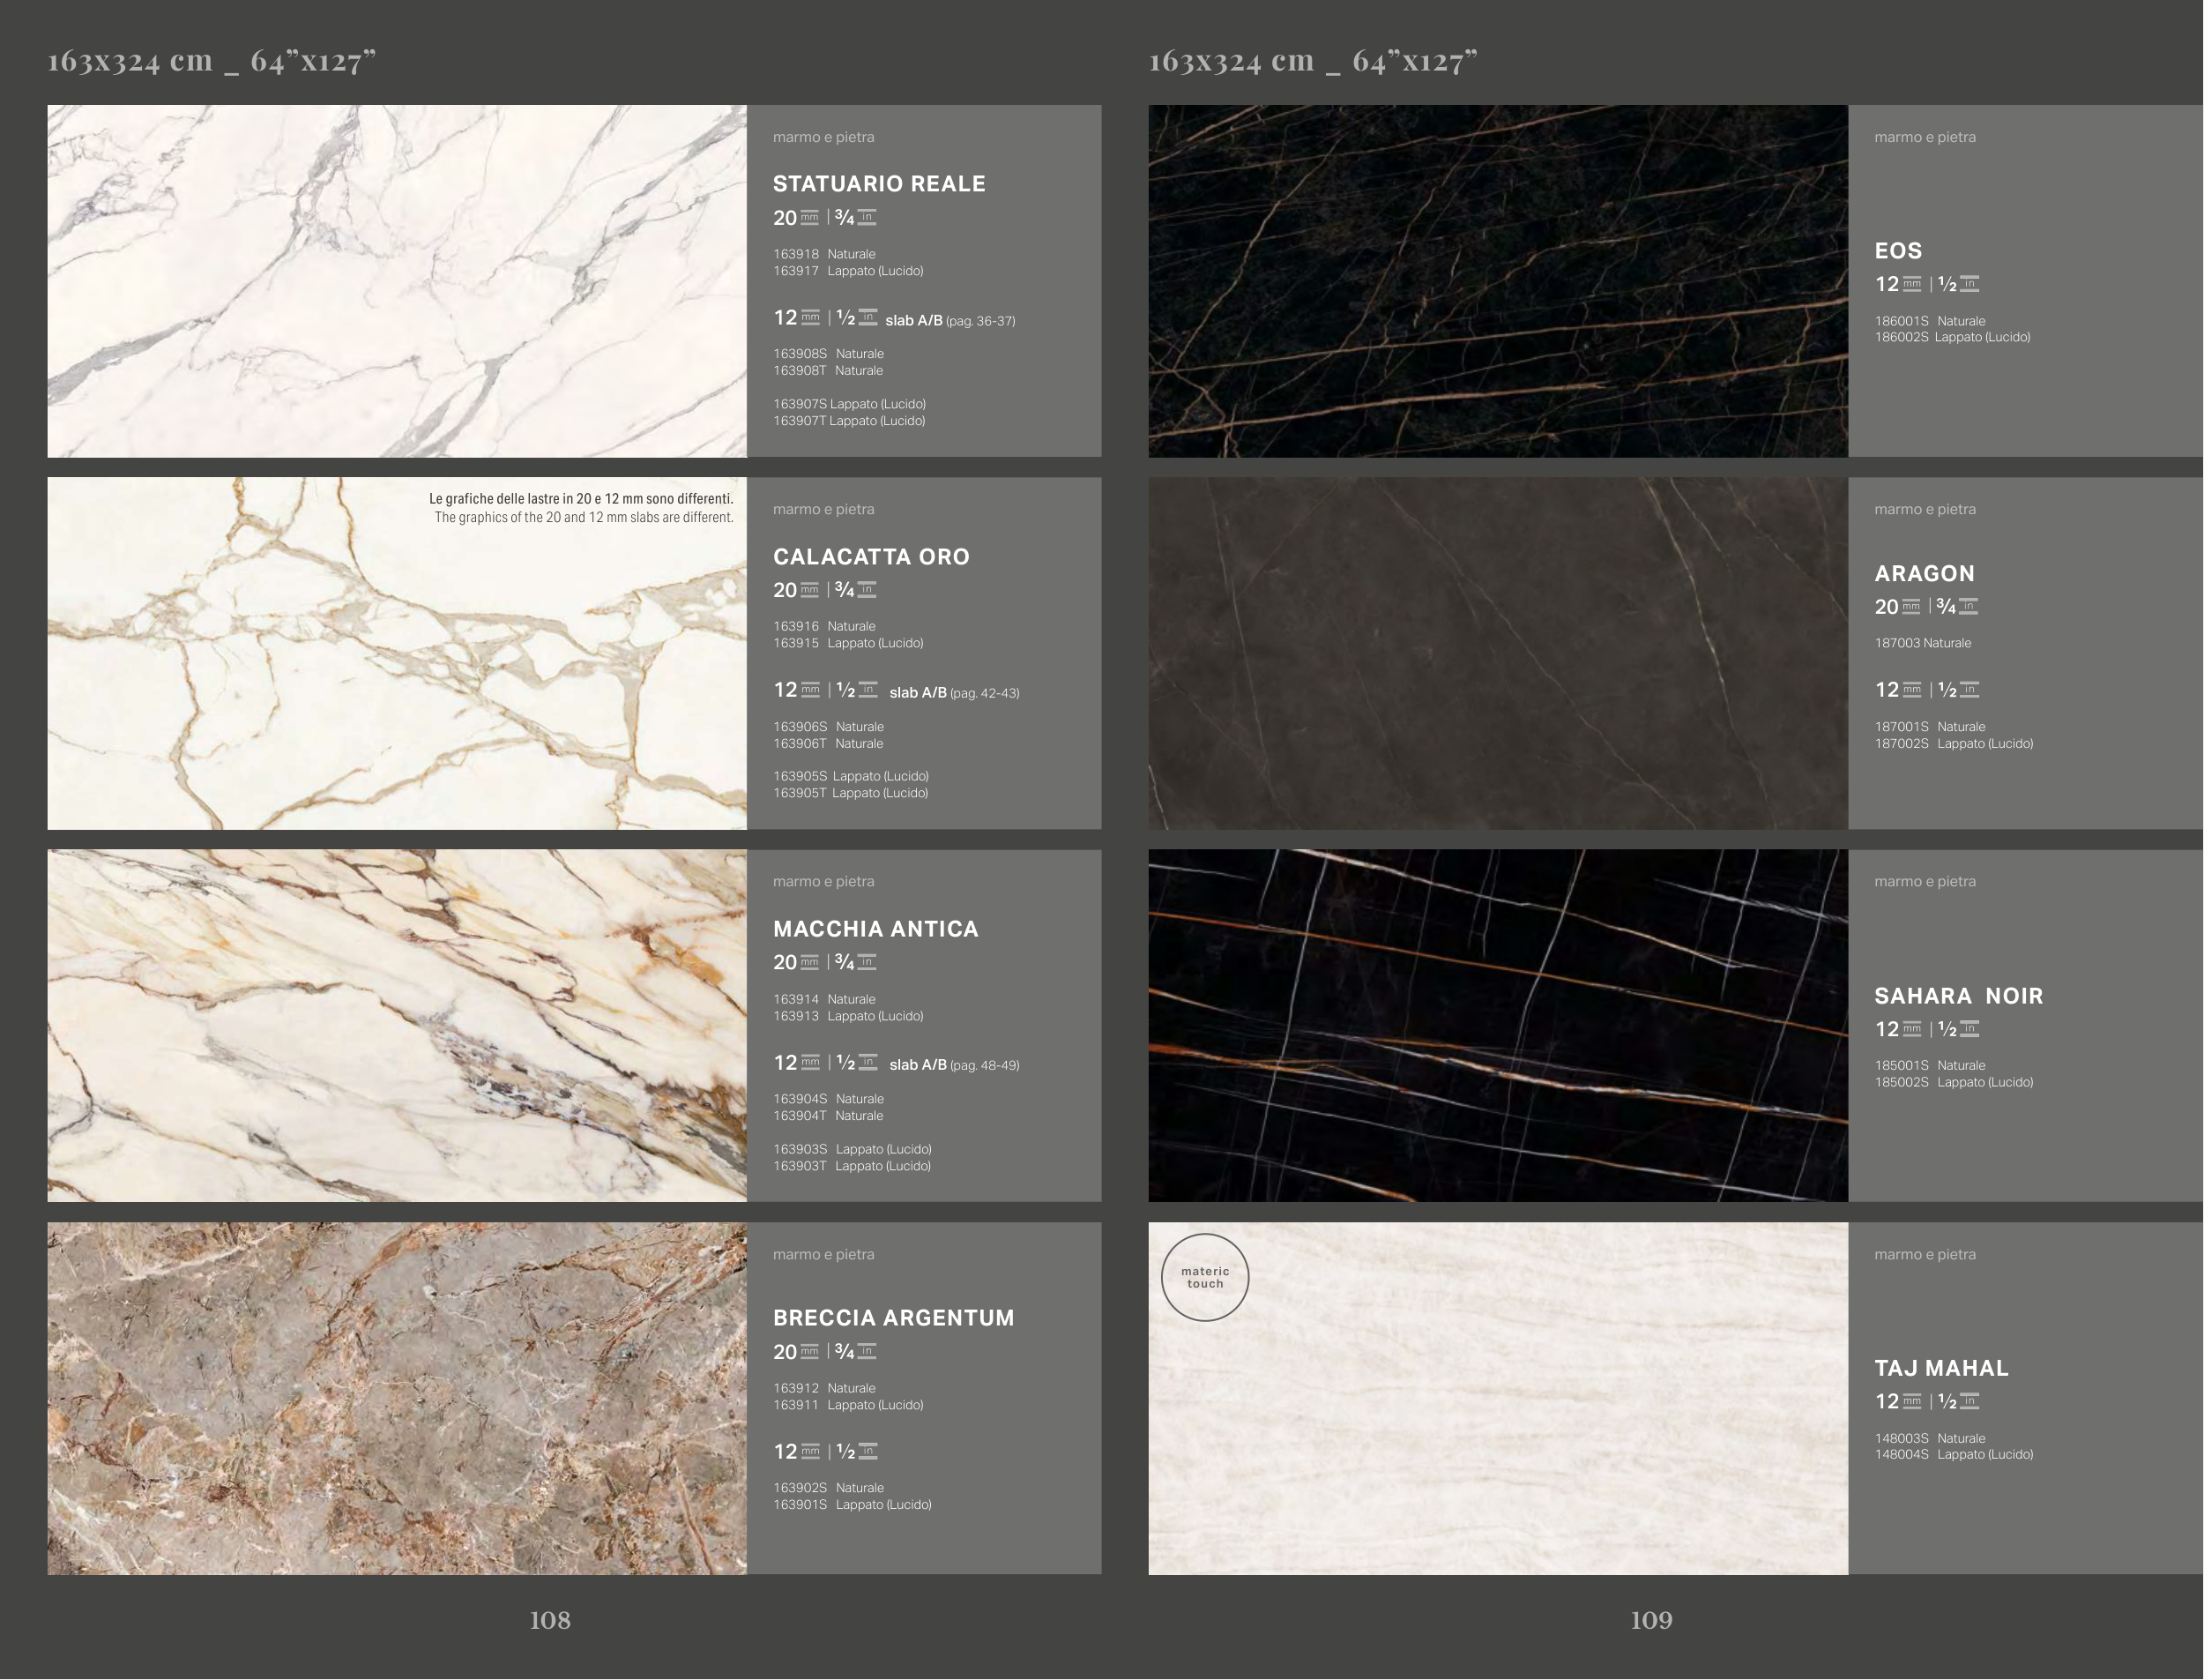The width and height of the screenshot is (2204, 1680).
Task: Click the STATUARIO REALE title
Action: [879, 184]
